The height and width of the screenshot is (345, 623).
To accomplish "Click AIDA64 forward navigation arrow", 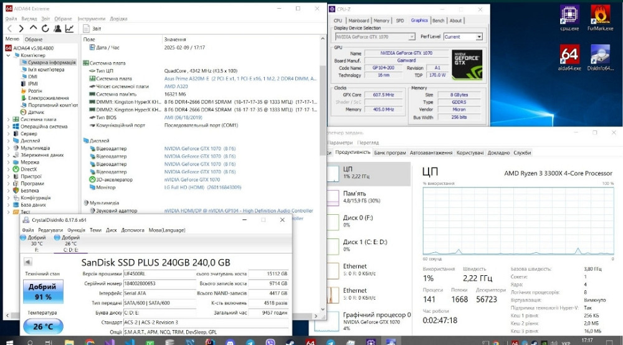I will tap(21, 29).
